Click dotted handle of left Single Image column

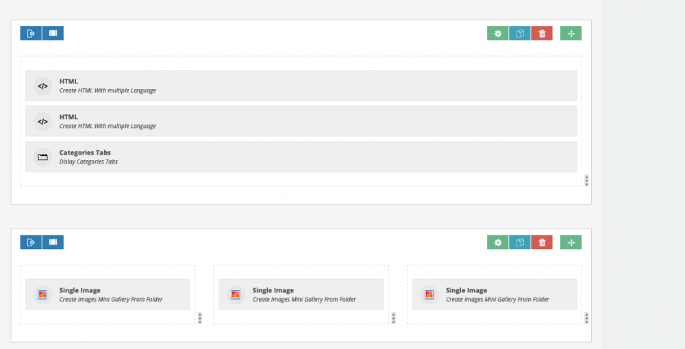[199, 318]
